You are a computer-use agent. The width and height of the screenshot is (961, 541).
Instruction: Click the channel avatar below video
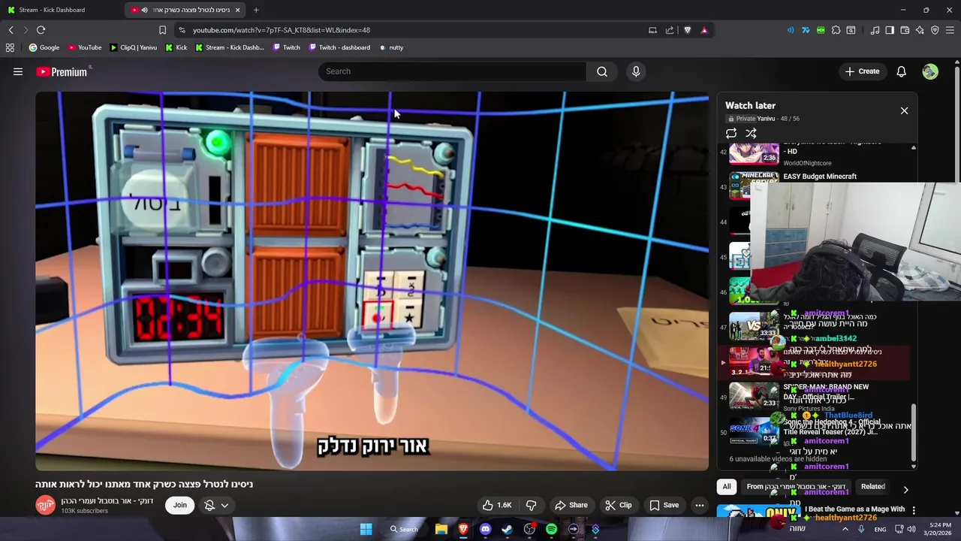45,505
